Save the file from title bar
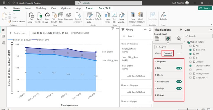The image size is (213, 110). (4, 3)
